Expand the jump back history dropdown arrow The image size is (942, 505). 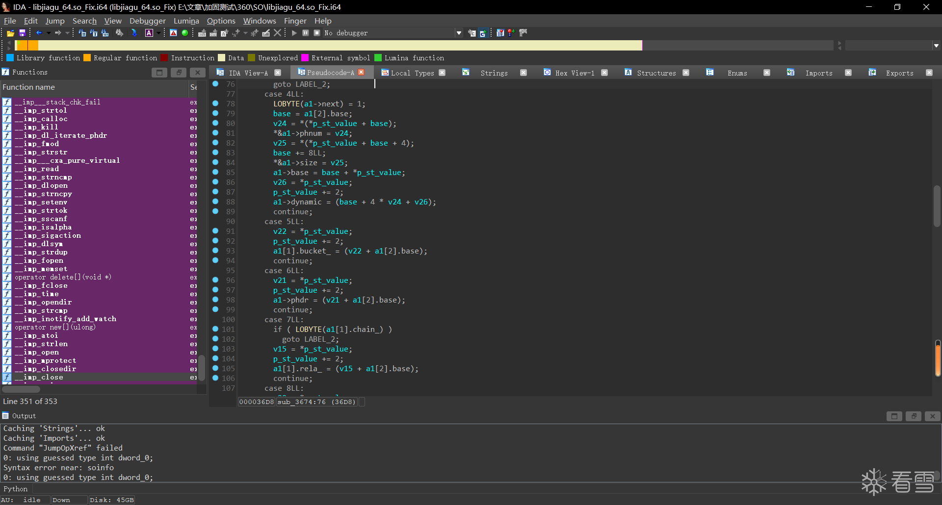click(x=49, y=33)
